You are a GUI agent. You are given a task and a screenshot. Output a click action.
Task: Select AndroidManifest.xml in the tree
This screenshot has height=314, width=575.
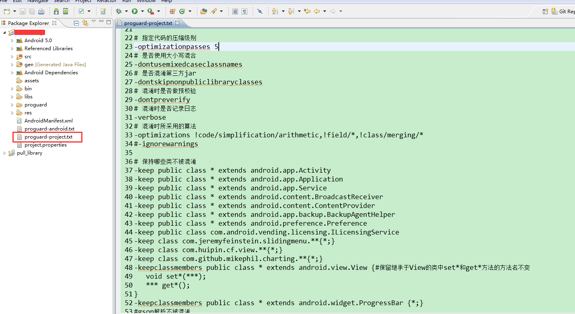click(48, 120)
